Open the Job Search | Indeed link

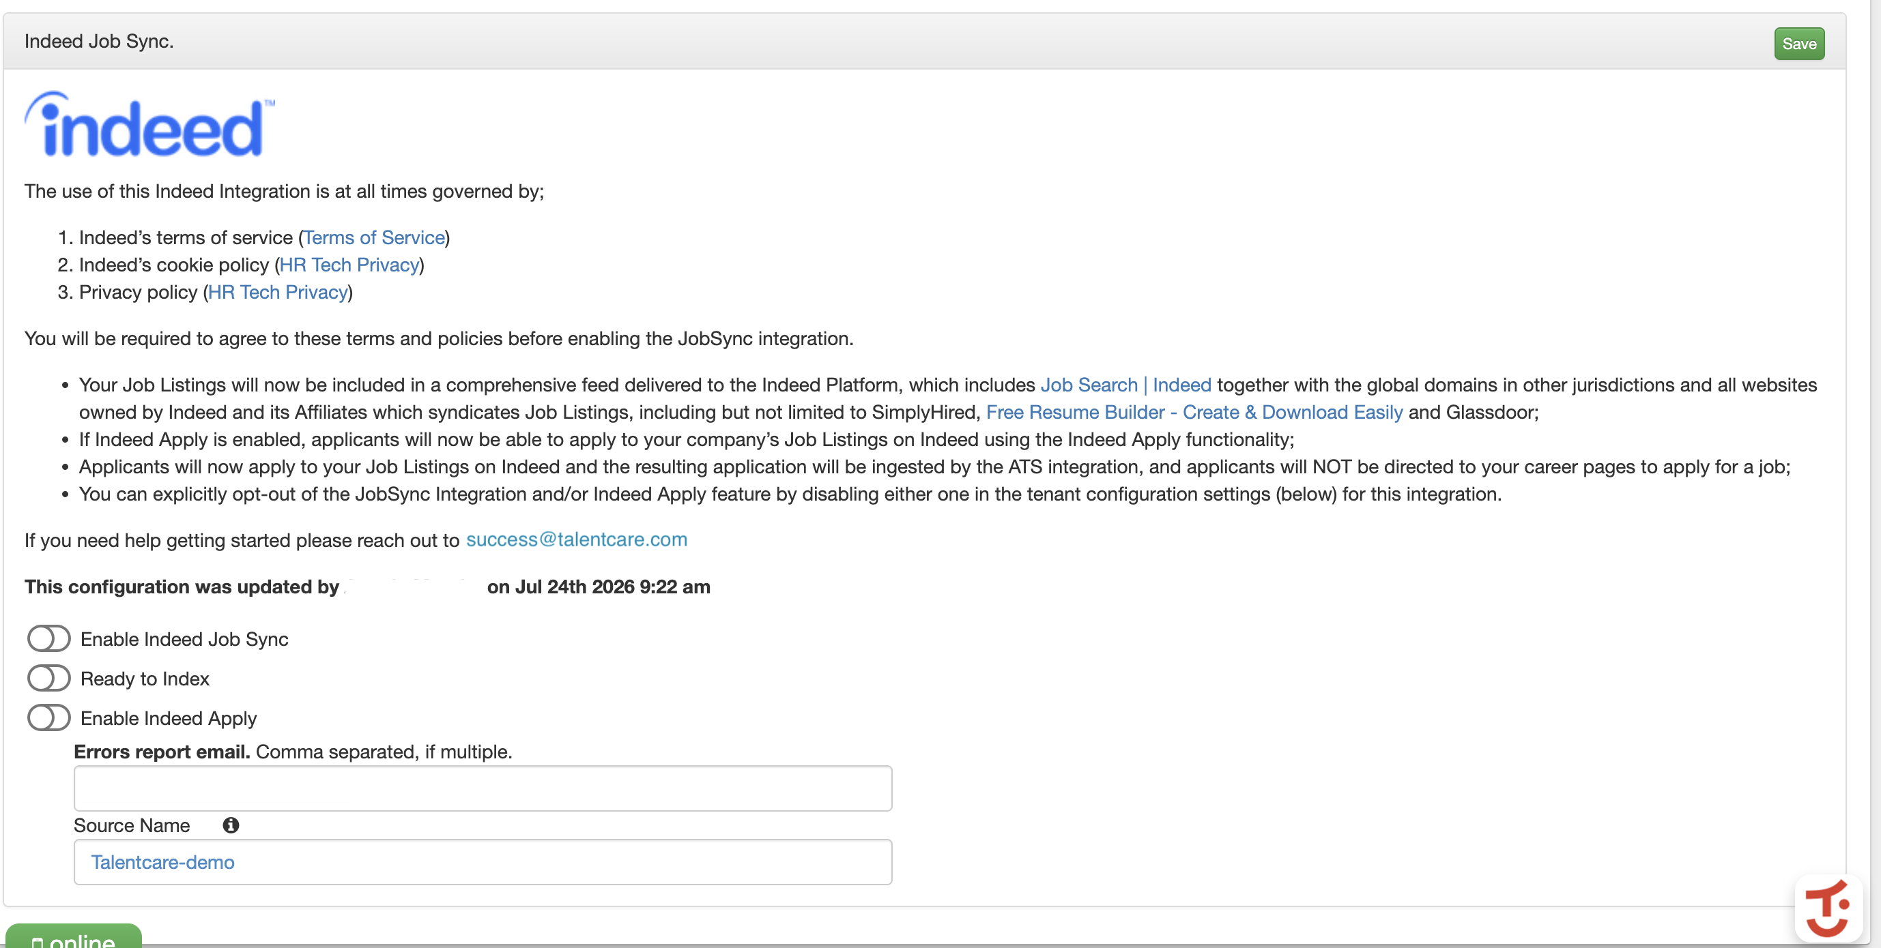tap(1125, 385)
